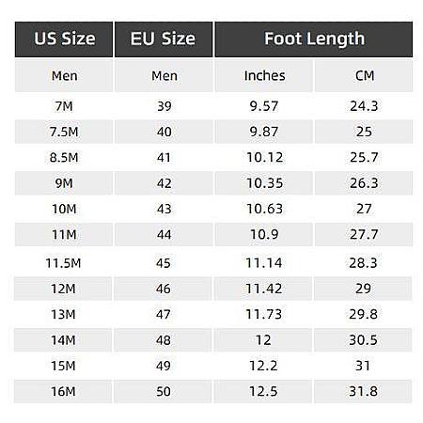Click the Foot Length header
This screenshot has height=423, width=423.
[314, 39]
